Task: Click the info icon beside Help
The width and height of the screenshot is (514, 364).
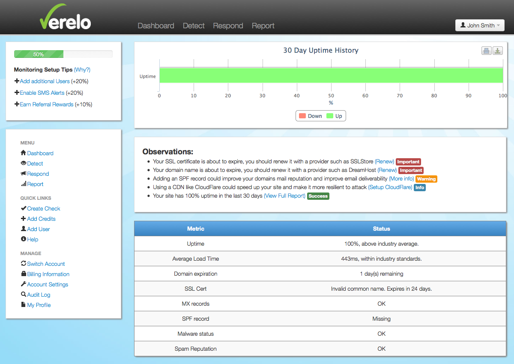Action: (x=24, y=239)
